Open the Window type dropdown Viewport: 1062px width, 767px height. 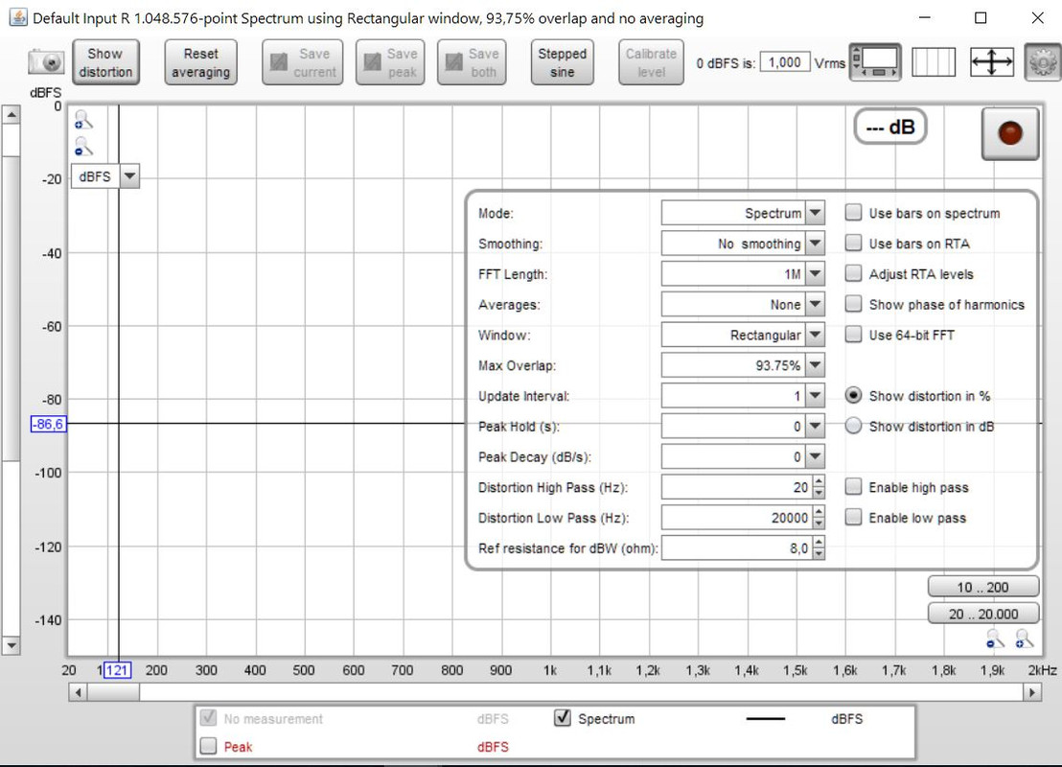tap(816, 335)
